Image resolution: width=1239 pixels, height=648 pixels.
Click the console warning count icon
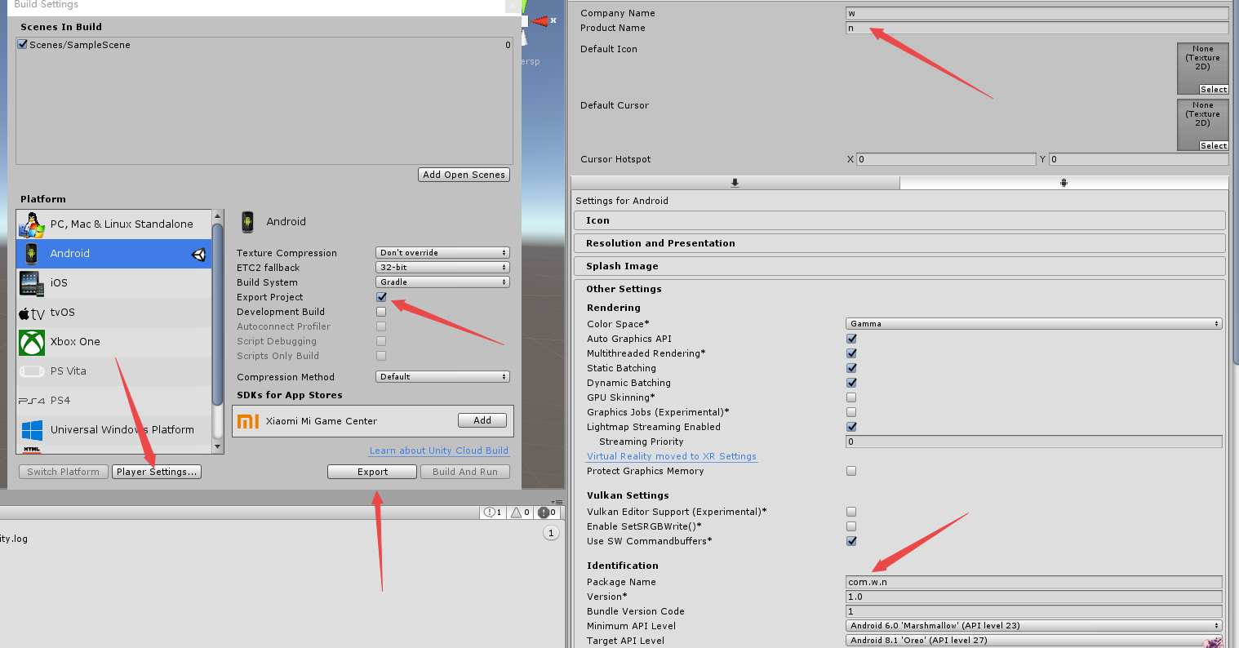517,513
